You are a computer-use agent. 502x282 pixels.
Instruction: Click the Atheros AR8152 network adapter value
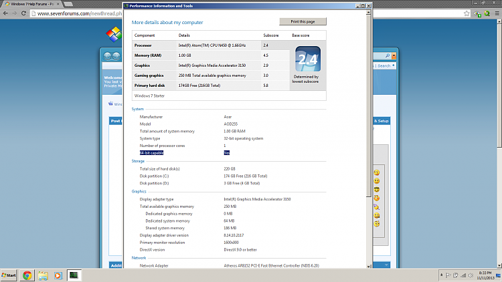(271, 266)
